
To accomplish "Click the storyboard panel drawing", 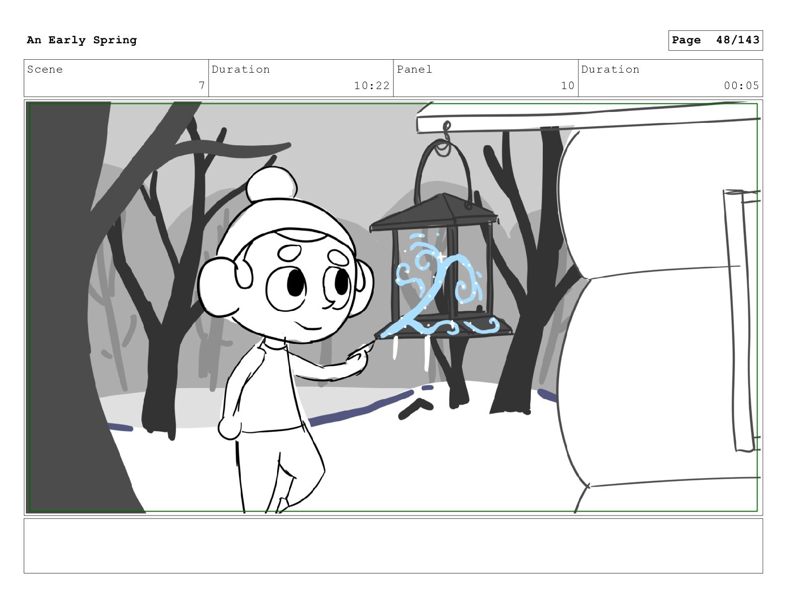I will coord(393,307).
